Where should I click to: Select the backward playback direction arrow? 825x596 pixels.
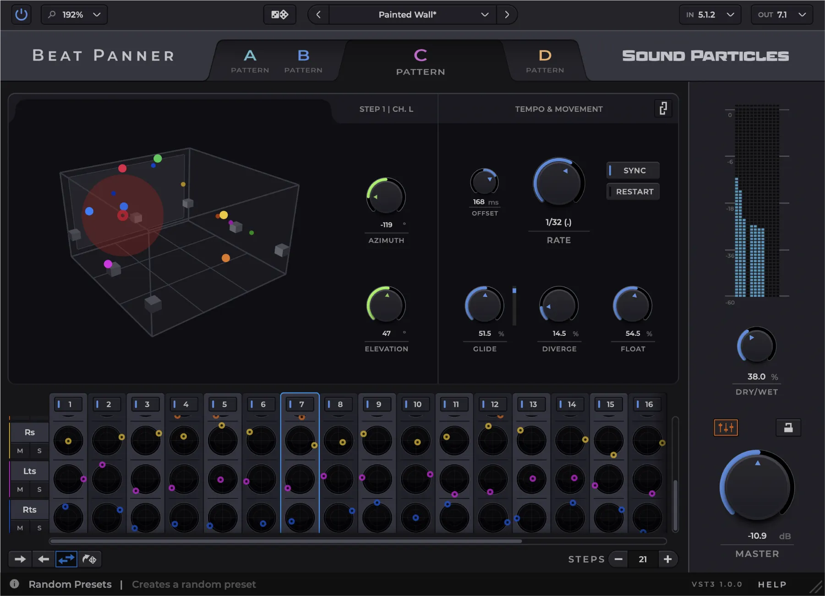(x=44, y=559)
